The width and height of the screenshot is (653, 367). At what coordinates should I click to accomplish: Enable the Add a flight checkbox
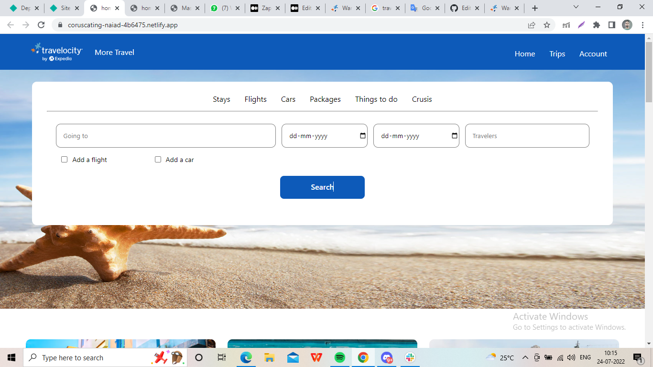click(x=64, y=159)
